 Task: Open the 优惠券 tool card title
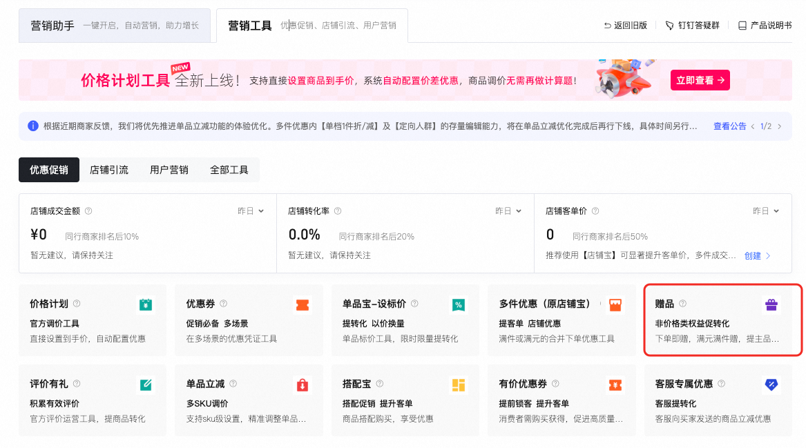tap(200, 304)
